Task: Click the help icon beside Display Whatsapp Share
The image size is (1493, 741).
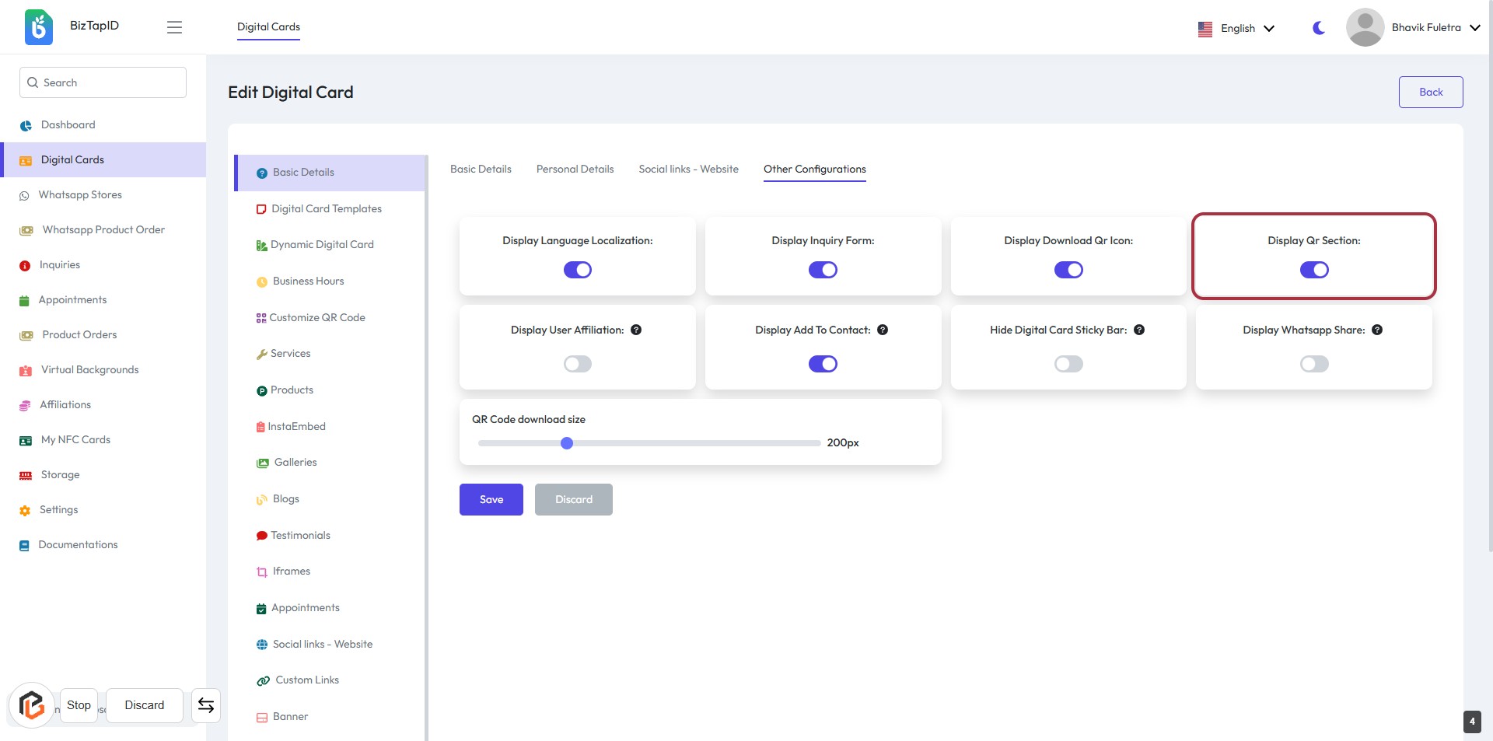Action: coord(1377,330)
